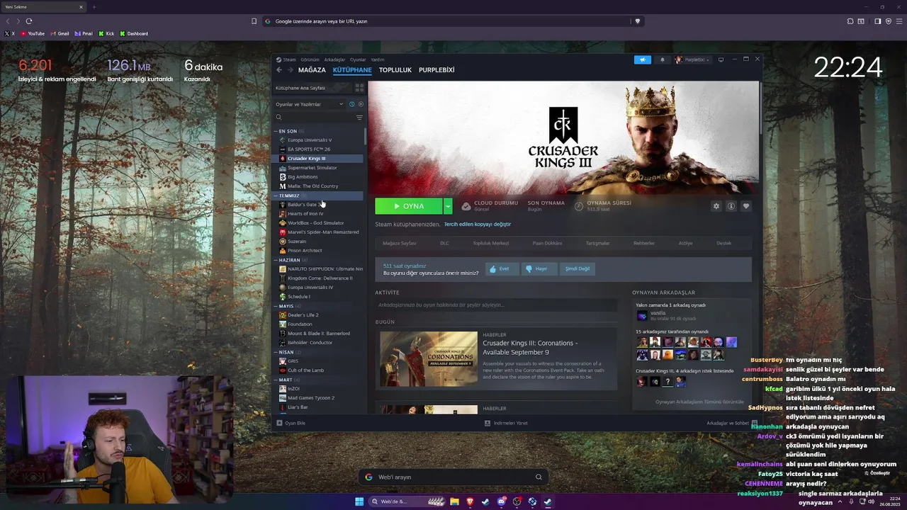
Task: Open the X bookmark in bookmarks bar
Action: [x=9, y=33]
